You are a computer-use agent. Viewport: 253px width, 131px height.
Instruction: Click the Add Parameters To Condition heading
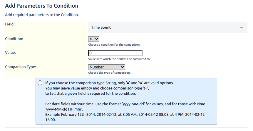point(42,6)
